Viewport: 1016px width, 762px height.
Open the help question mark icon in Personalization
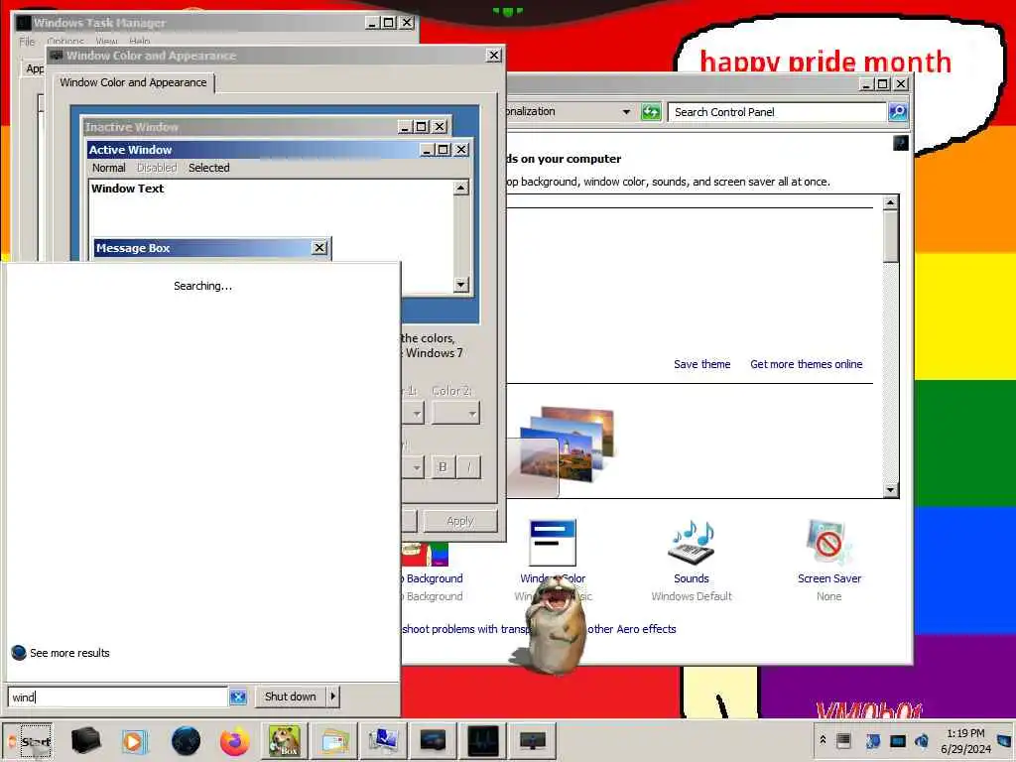[901, 143]
